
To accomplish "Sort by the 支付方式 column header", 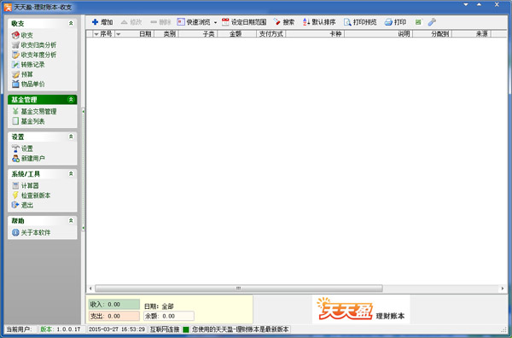I will coord(271,33).
